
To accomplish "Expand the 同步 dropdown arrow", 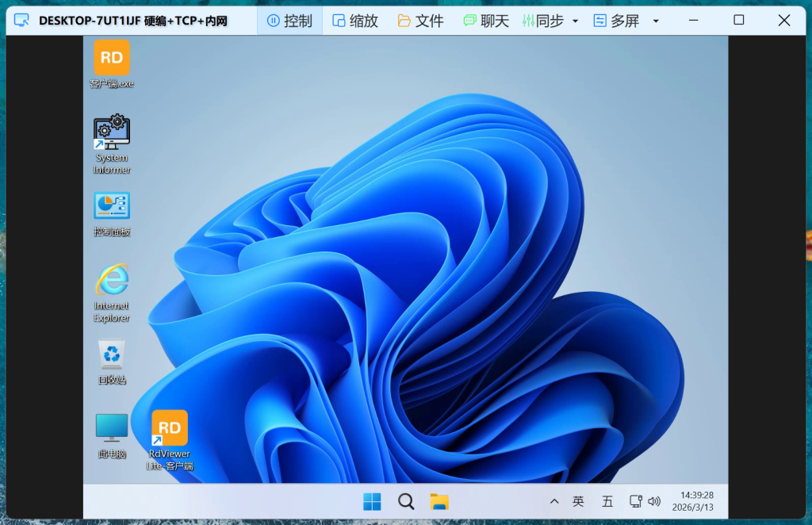I will (x=576, y=21).
